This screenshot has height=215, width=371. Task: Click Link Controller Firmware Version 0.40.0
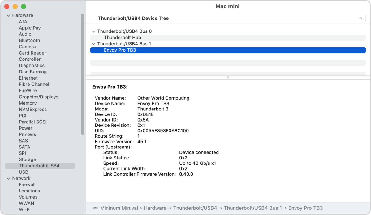[x=186, y=174]
